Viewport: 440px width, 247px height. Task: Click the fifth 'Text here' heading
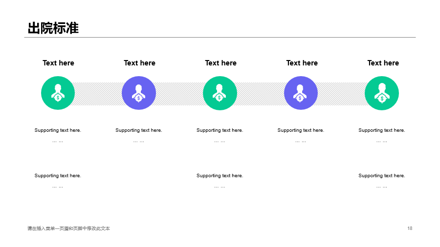click(383, 63)
